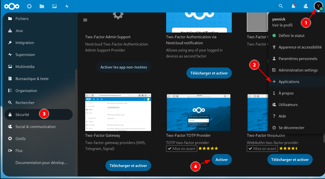Viewport: 325px width, 179px height.
Task: Open the Dashboard circle icon in header
Action: pyautogui.click(x=29, y=6)
